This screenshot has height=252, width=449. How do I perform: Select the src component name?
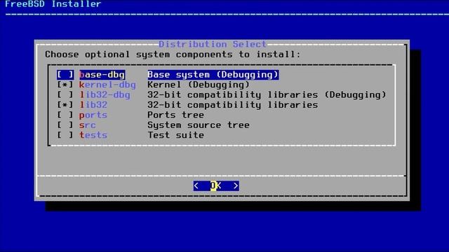coord(87,125)
